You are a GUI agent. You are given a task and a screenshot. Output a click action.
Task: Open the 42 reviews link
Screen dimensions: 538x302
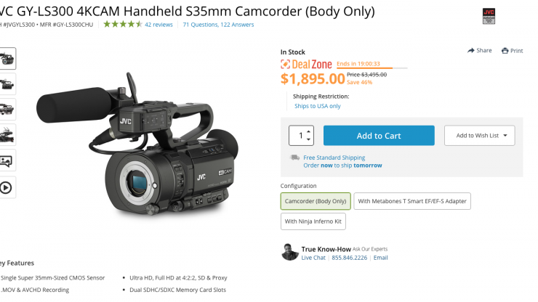pos(158,25)
